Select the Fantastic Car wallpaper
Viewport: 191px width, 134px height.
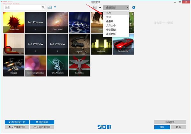point(123,44)
